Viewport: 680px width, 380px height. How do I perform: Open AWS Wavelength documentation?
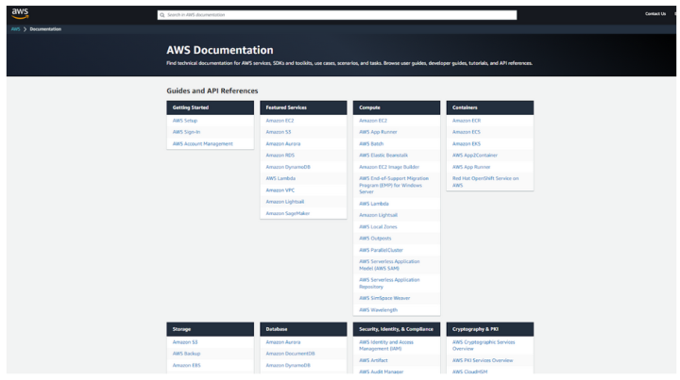click(x=378, y=310)
